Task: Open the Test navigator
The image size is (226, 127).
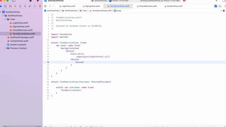Action: point(25,6)
